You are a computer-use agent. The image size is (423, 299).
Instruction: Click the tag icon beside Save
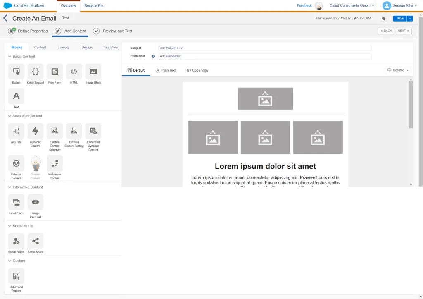(x=384, y=19)
